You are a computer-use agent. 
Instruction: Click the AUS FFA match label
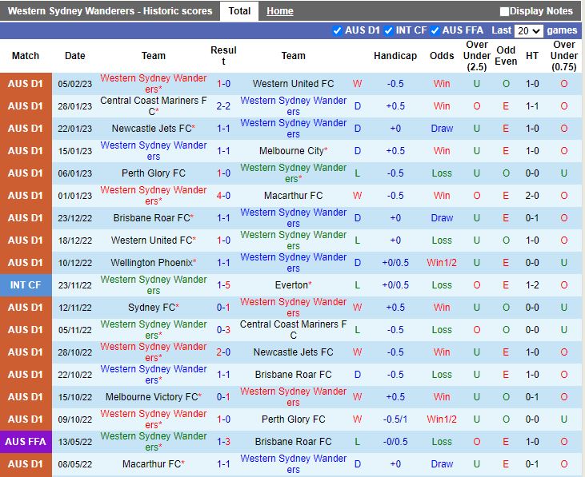click(26, 442)
